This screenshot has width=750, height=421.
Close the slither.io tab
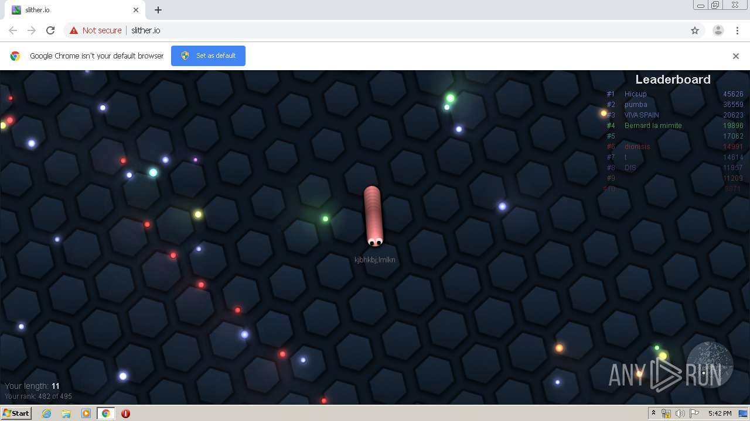tap(136, 10)
